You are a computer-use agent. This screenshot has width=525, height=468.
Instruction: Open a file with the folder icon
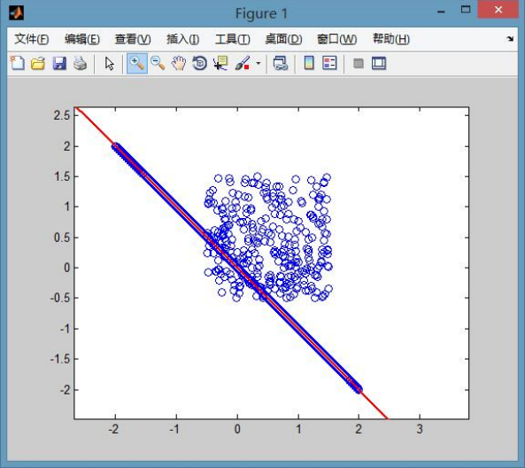coord(38,63)
